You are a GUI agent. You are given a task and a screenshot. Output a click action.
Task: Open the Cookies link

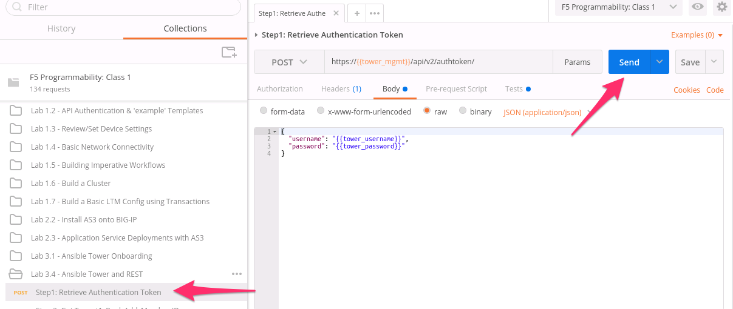point(687,90)
